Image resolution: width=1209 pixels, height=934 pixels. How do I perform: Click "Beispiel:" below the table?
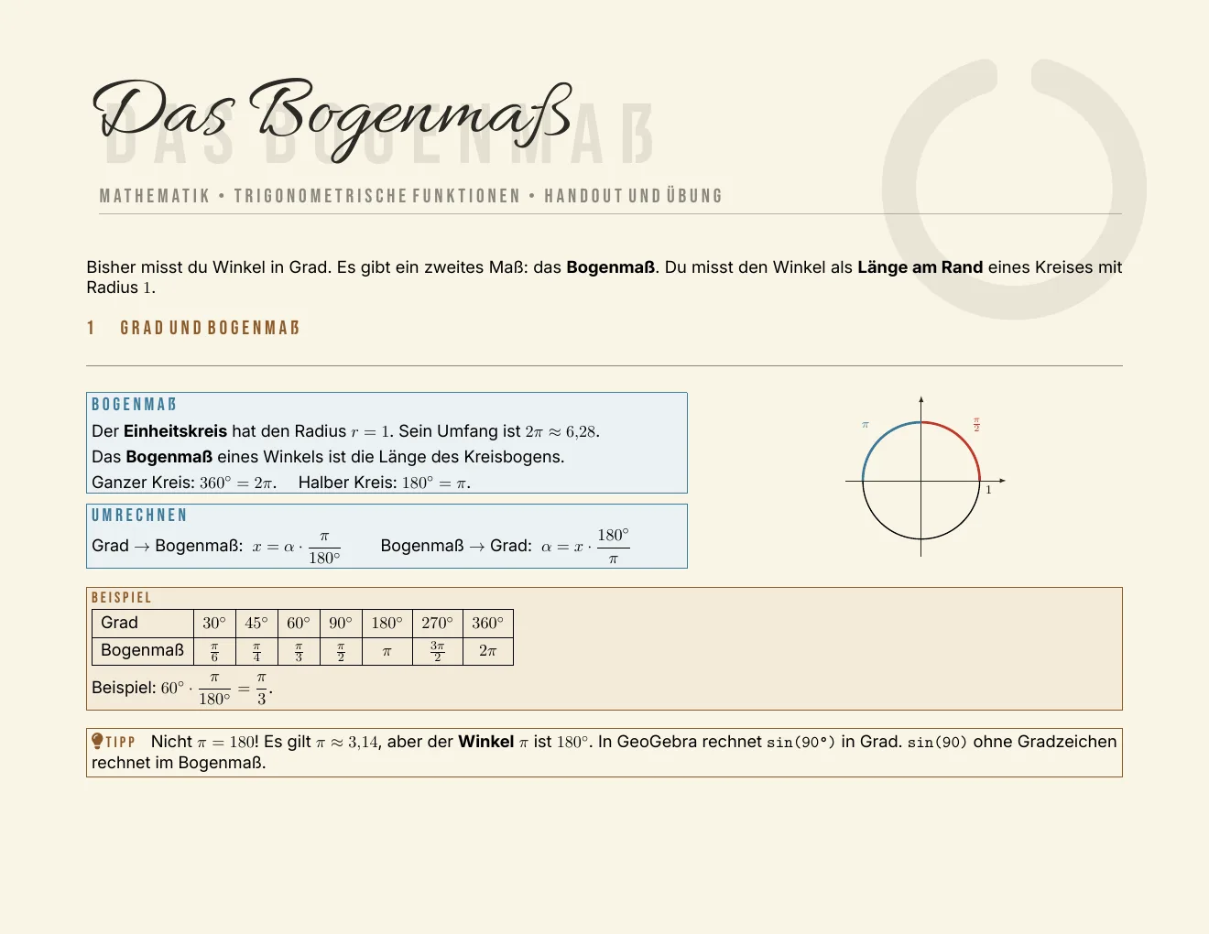point(124,688)
